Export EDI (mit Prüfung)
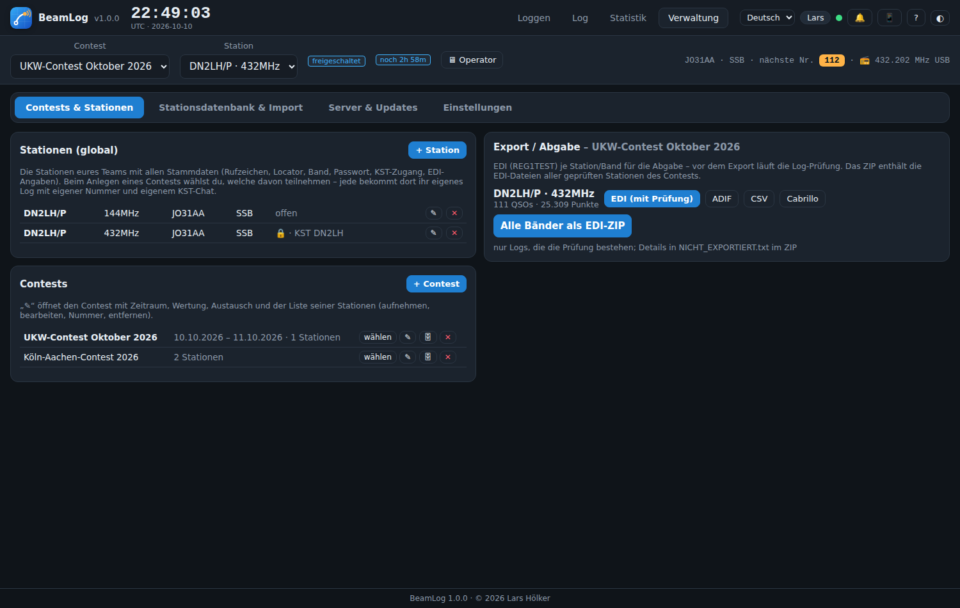Image resolution: width=960 pixels, height=608 pixels. tap(652, 199)
